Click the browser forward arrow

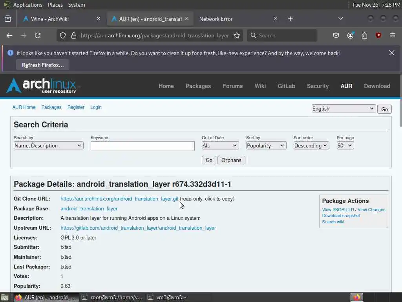pos(24,35)
